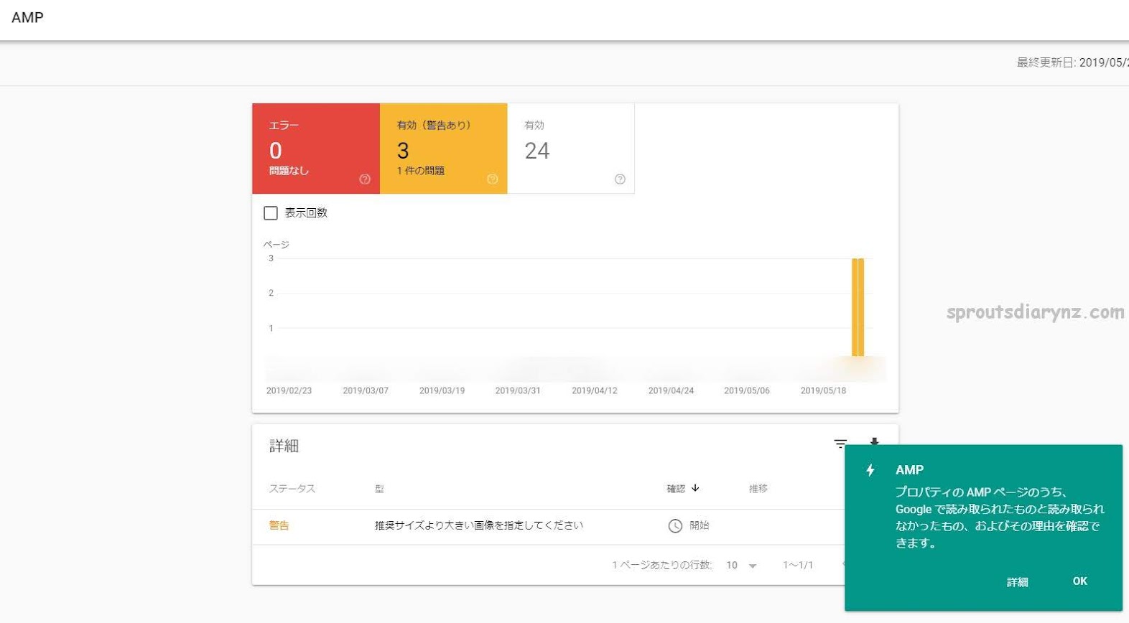Click the 確認 column header label
Image resolution: width=1129 pixels, height=623 pixels.
[676, 489]
